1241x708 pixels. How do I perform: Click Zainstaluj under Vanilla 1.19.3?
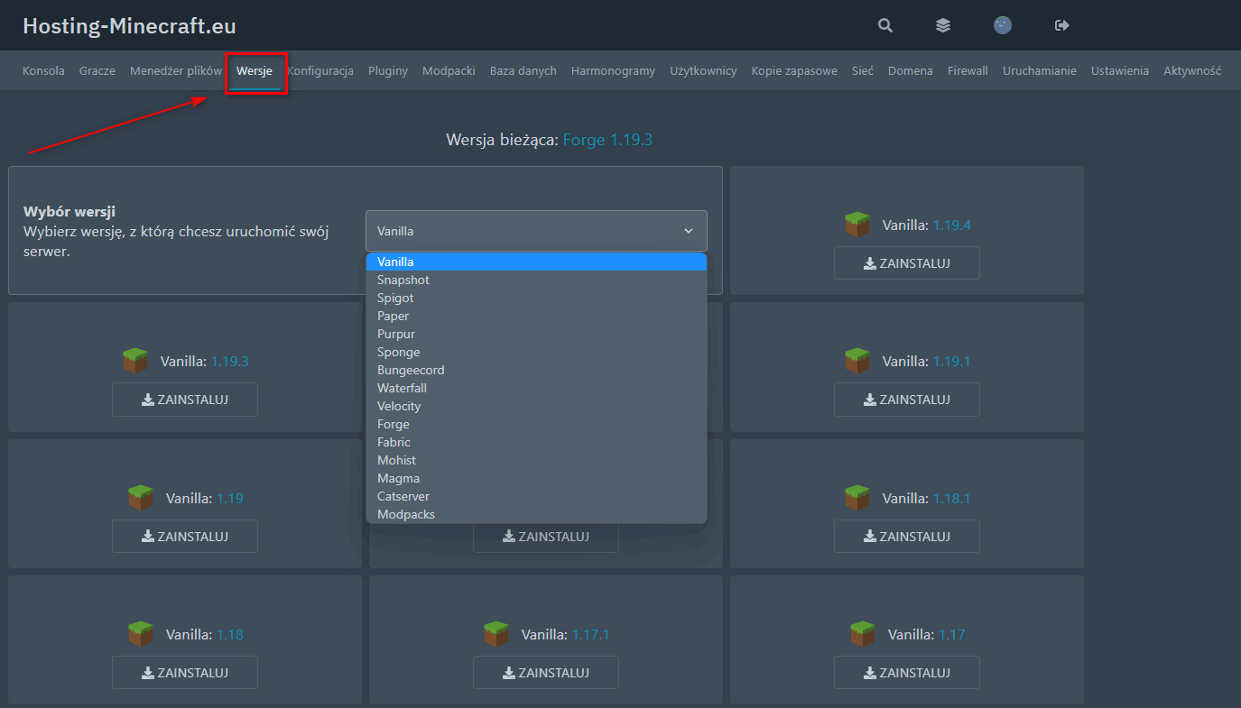[185, 400]
